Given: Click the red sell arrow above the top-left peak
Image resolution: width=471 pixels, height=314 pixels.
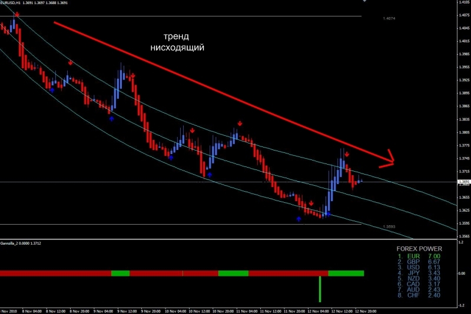Looking at the screenshot, I should coord(16,14).
